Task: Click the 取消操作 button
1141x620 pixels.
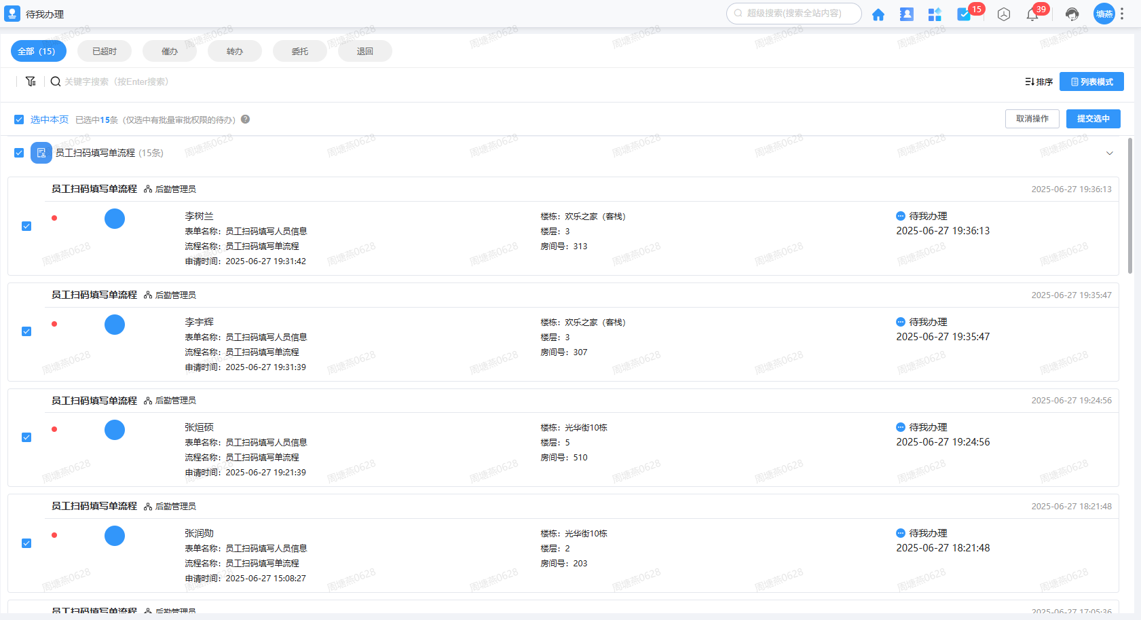Action: click(1032, 119)
